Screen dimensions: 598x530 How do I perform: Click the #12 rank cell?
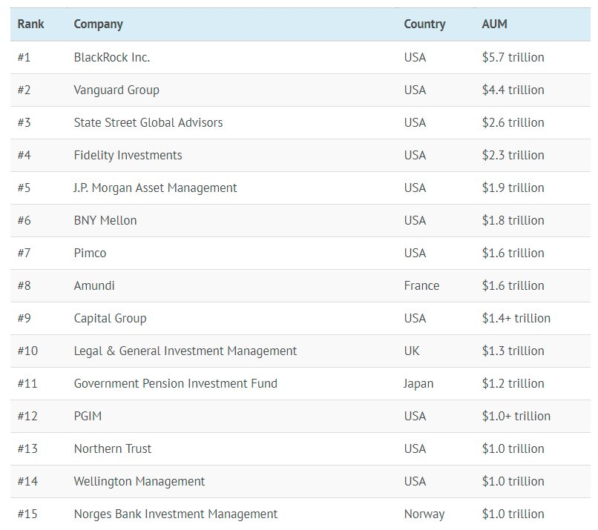click(27, 416)
